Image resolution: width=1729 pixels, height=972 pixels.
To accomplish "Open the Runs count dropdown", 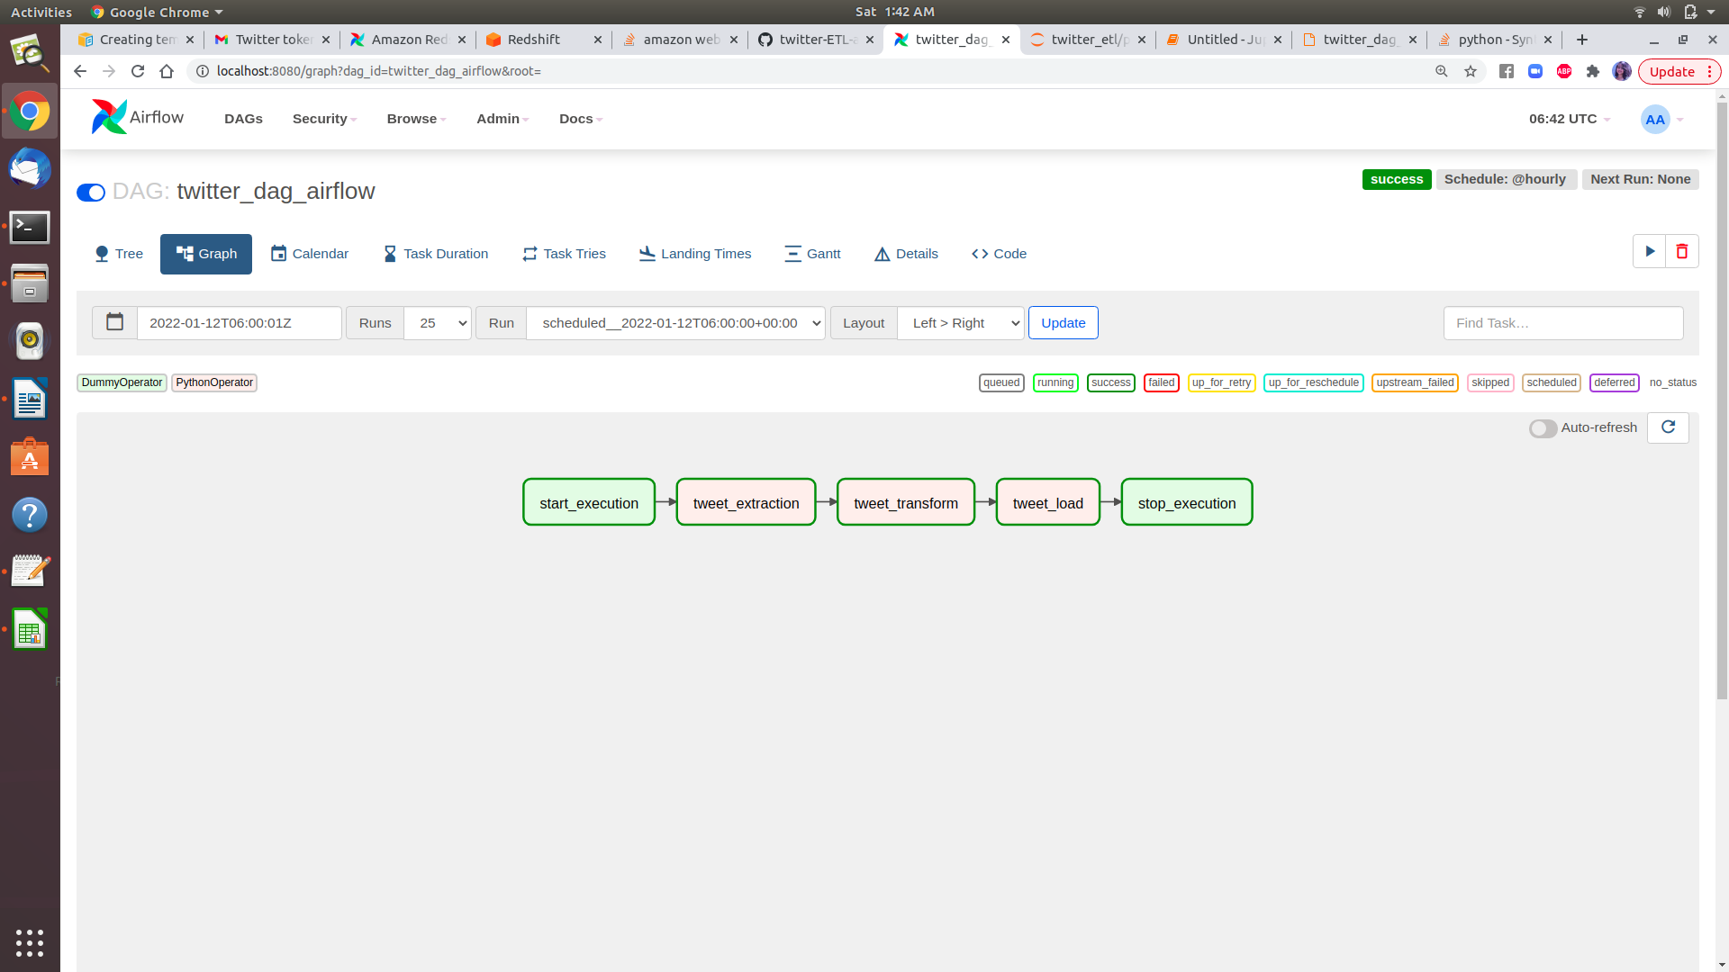I will (438, 323).
